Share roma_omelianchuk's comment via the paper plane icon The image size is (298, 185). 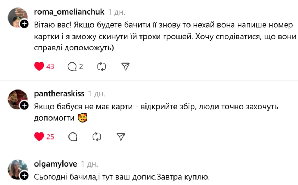coord(125,66)
